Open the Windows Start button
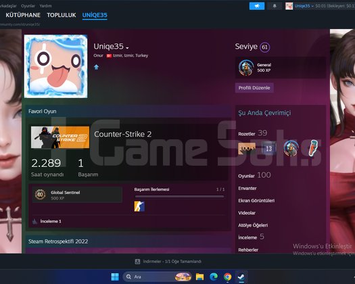This screenshot has height=284, width=355. [115, 277]
